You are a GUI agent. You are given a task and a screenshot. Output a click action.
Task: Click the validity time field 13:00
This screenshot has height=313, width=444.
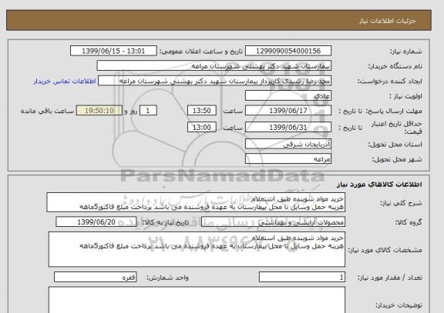point(202,128)
